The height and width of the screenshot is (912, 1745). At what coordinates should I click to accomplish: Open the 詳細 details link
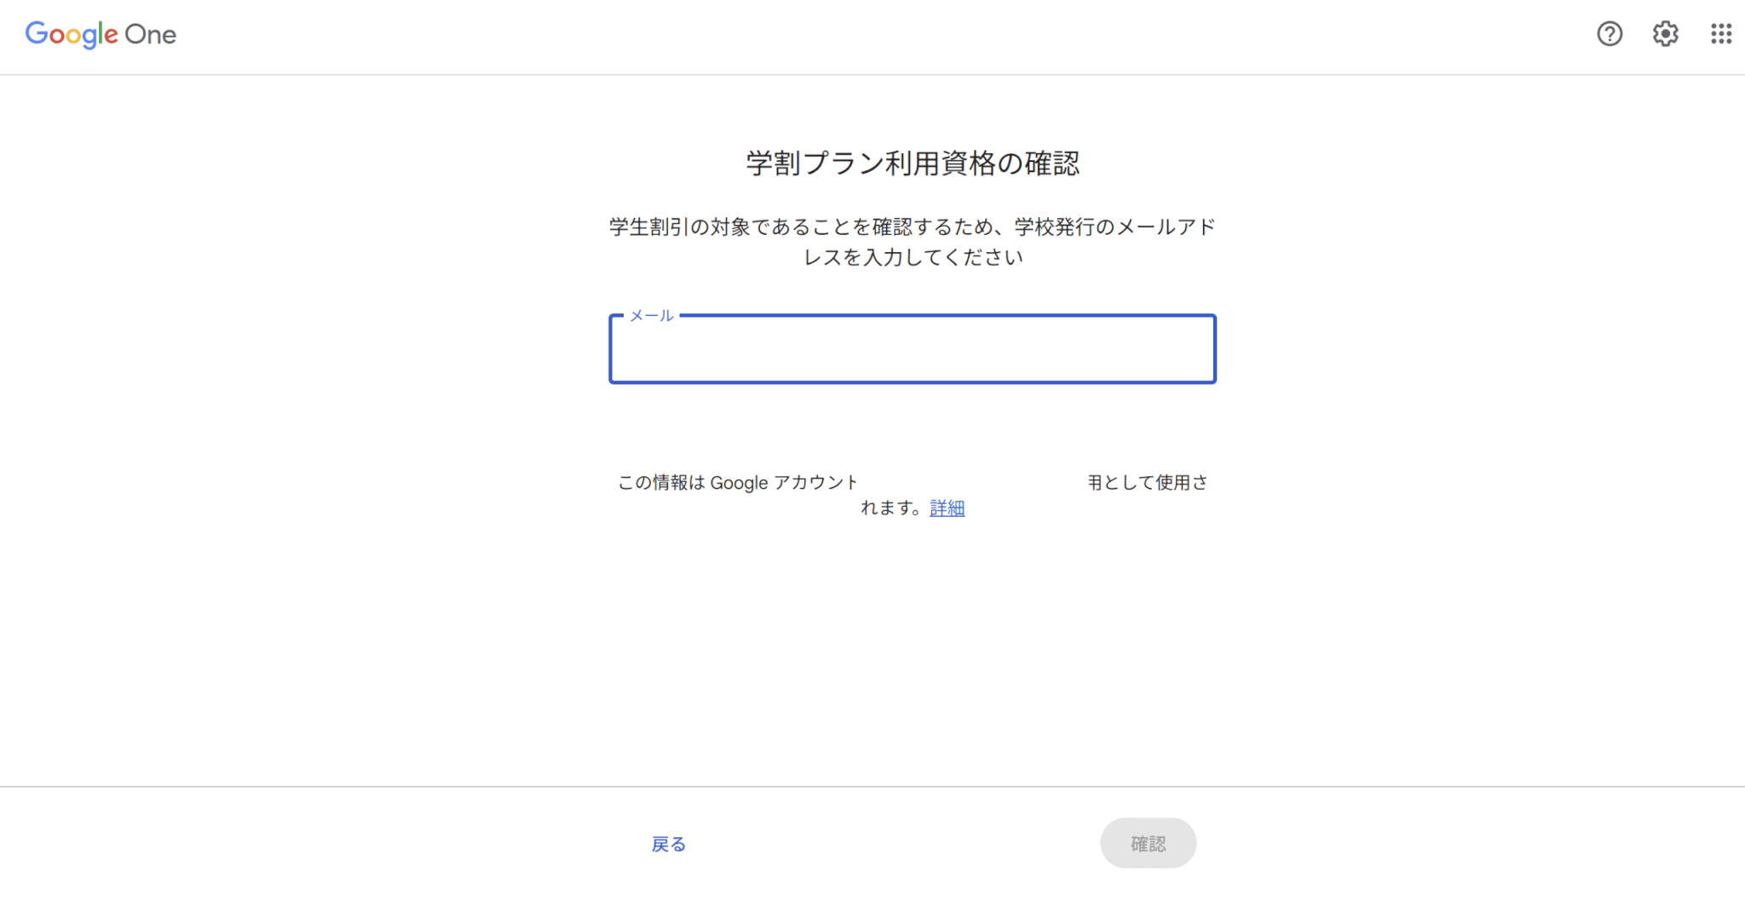(947, 508)
